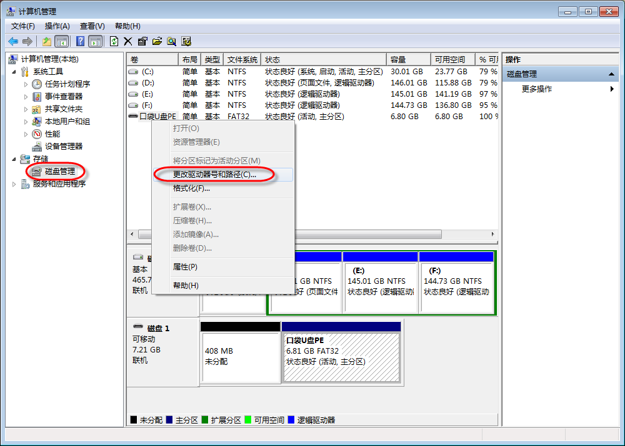Select the (F:) volume row in list
625x446 pixels.
click(312, 105)
